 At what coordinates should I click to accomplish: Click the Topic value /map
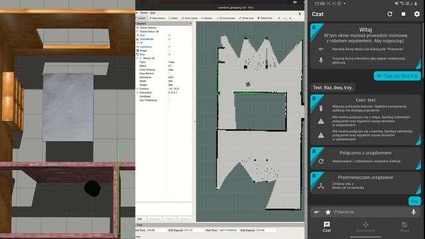click(x=171, y=62)
